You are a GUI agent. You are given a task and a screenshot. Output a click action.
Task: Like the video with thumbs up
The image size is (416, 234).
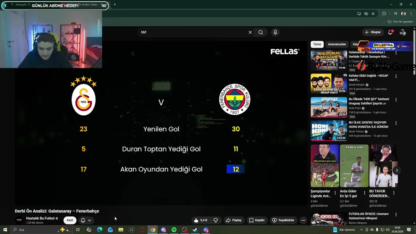pos(200,220)
